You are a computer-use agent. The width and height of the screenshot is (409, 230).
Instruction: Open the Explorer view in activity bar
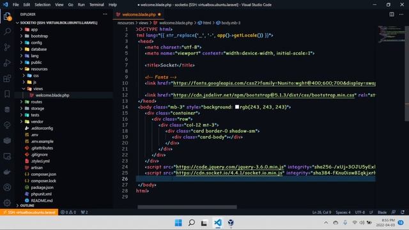point(7,17)
